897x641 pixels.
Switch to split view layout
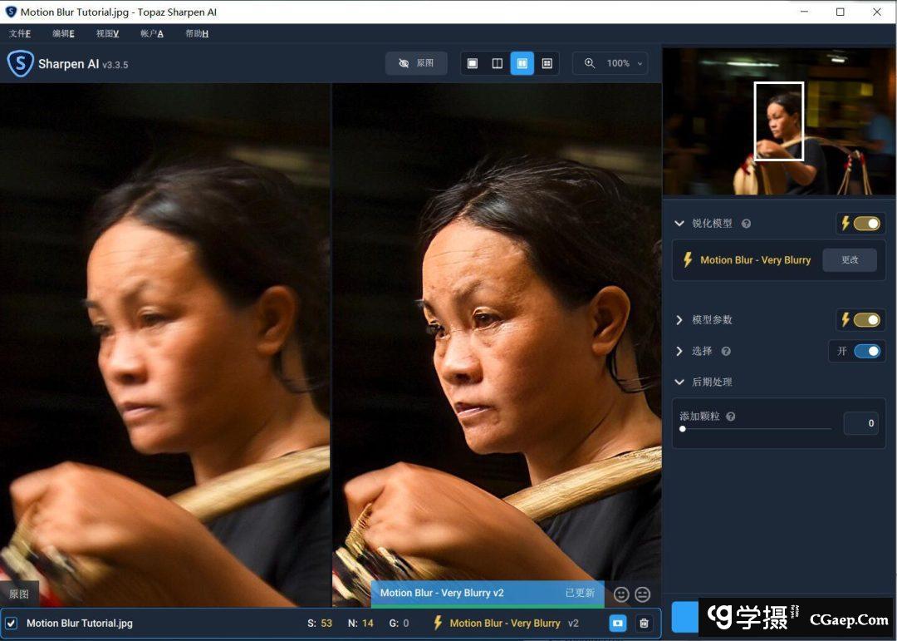(x=498, y=63)
